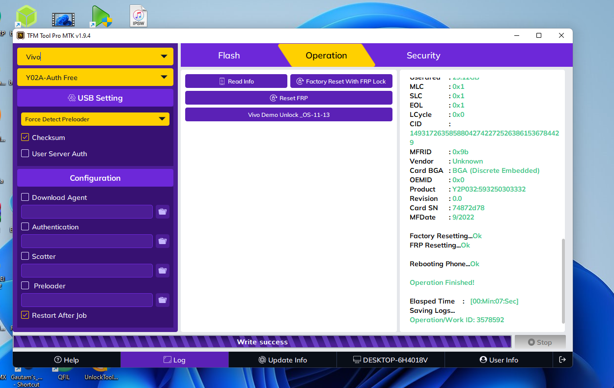
Task: Open Help in the bottom bar
Action: (66, 360)
